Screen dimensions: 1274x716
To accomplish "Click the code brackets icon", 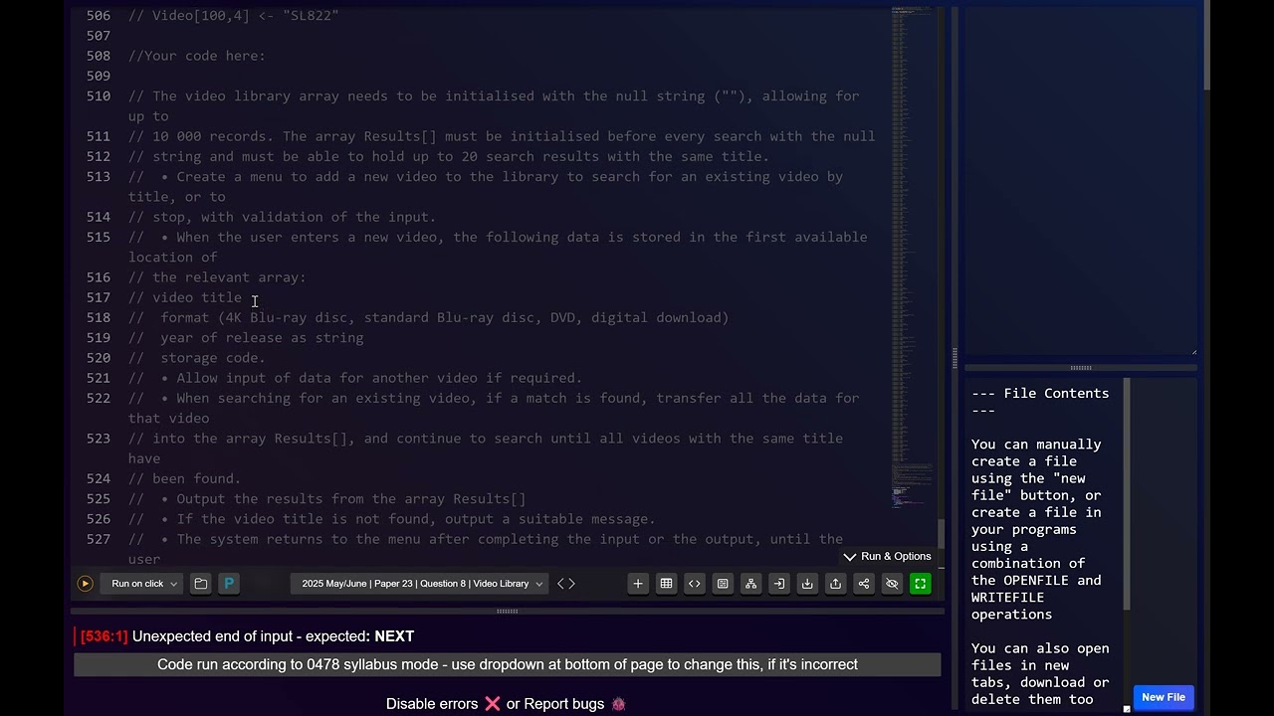I will tap(695, 584).
